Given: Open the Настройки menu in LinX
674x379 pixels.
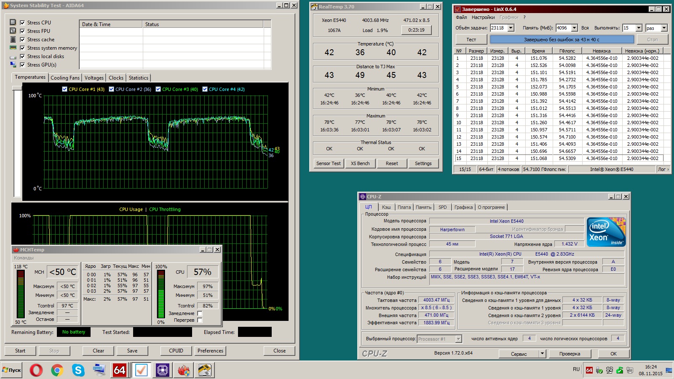Looking at the screenshot, I should [x=483, y=17].
